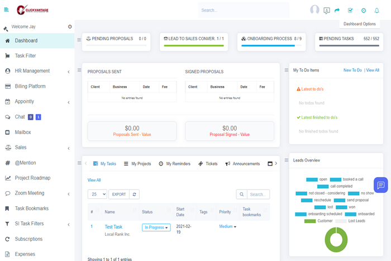Toggle the open legend in Leads Overview
The image size is (391, 261).
[x=317, y=179]
